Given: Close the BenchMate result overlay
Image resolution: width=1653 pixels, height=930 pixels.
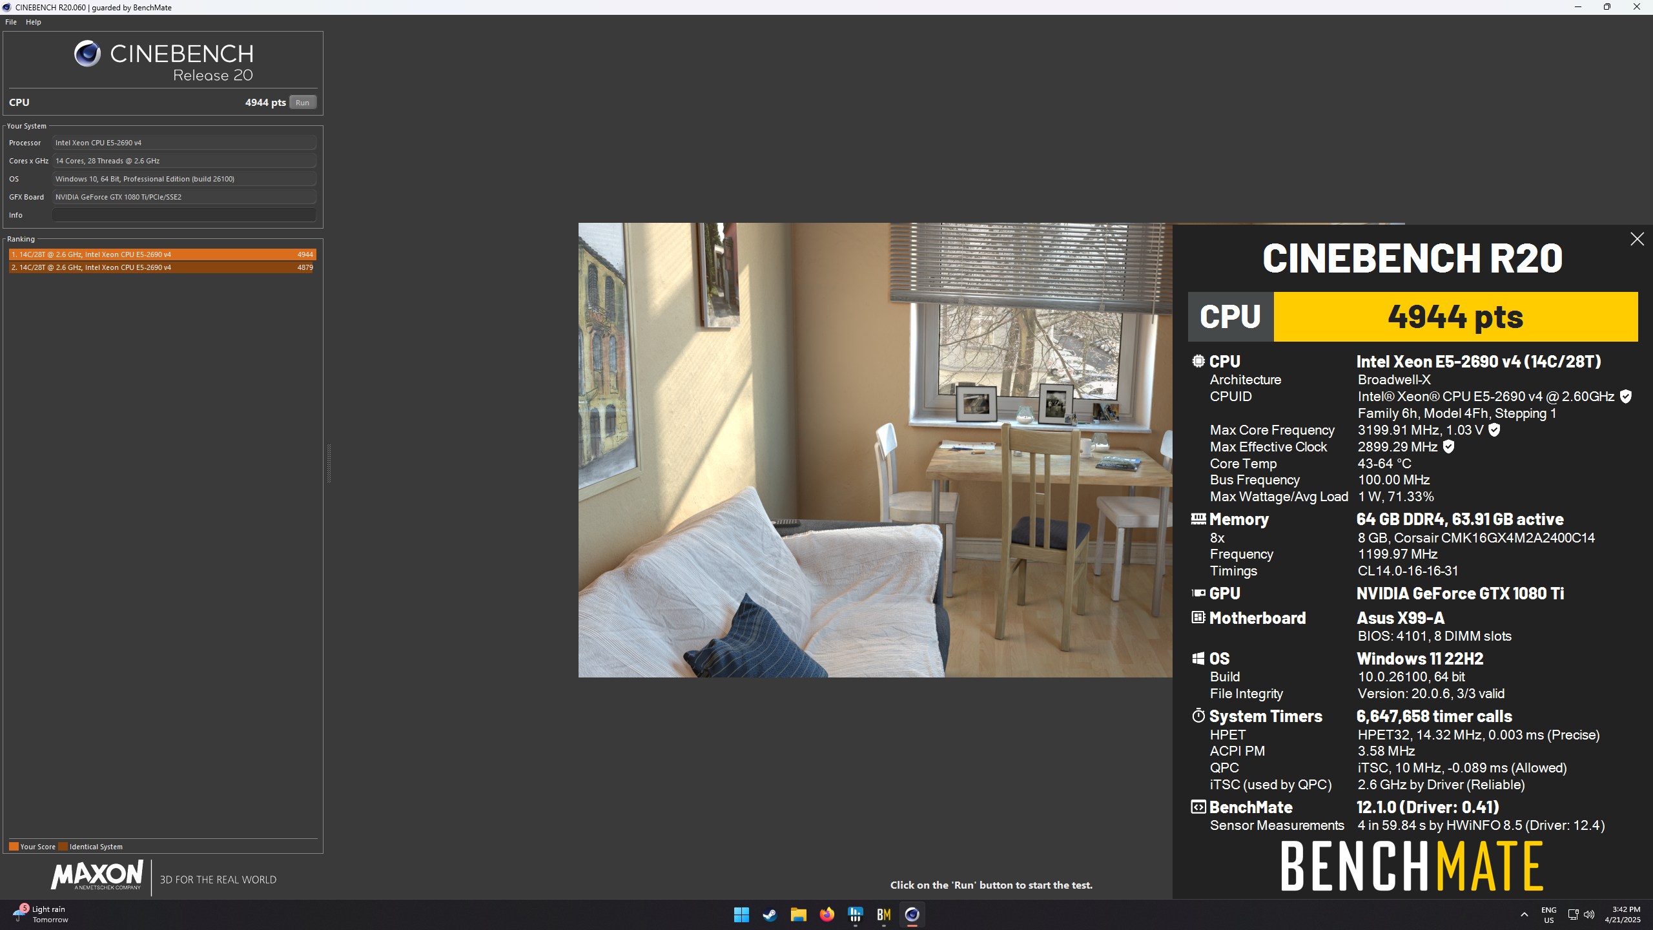Looking at the screenshot, I should point(1637,240).
